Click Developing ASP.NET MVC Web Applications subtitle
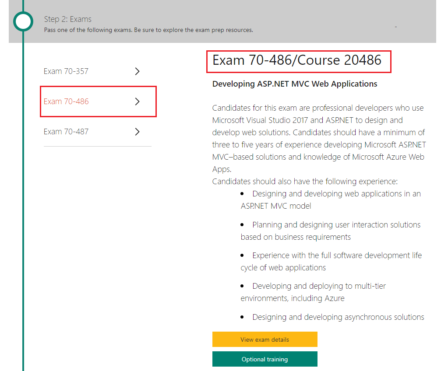The image size is (448, 371). pyautogui.click(x=295, y=84)
